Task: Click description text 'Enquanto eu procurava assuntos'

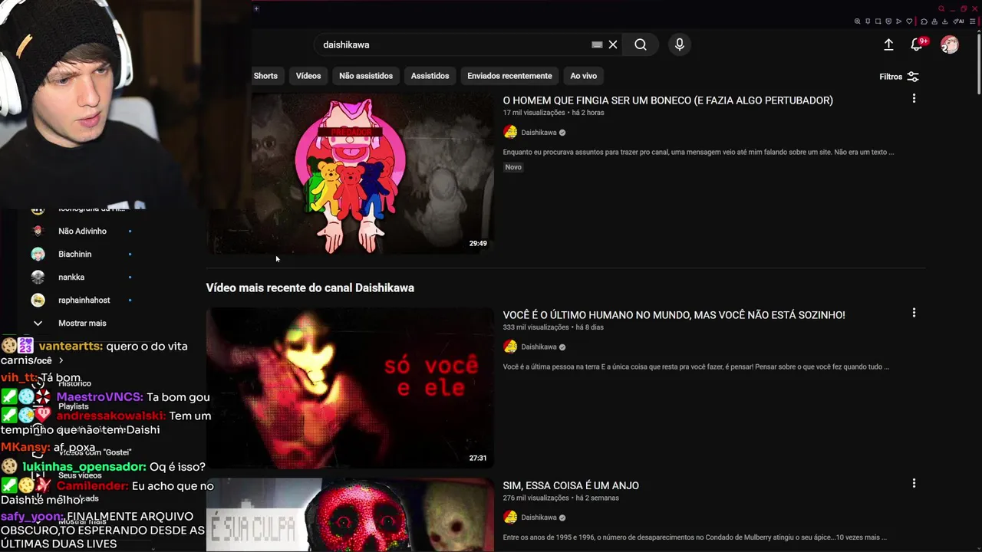Action: point(698,152)
